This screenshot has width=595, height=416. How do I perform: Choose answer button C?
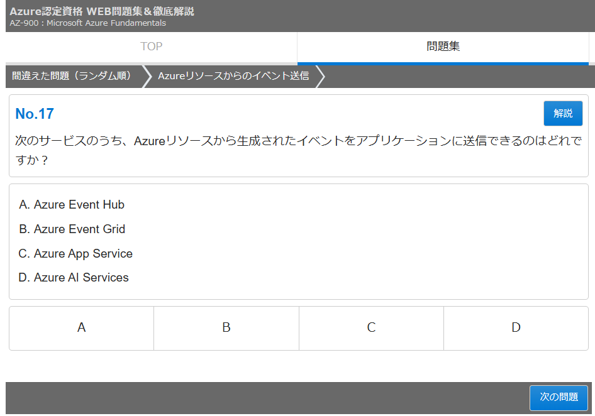click(x=371, y=328)
